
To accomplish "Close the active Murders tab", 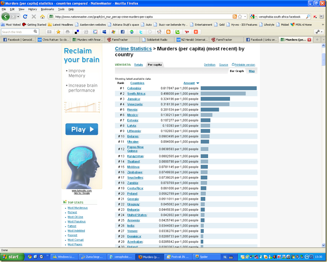I will 309,40.
